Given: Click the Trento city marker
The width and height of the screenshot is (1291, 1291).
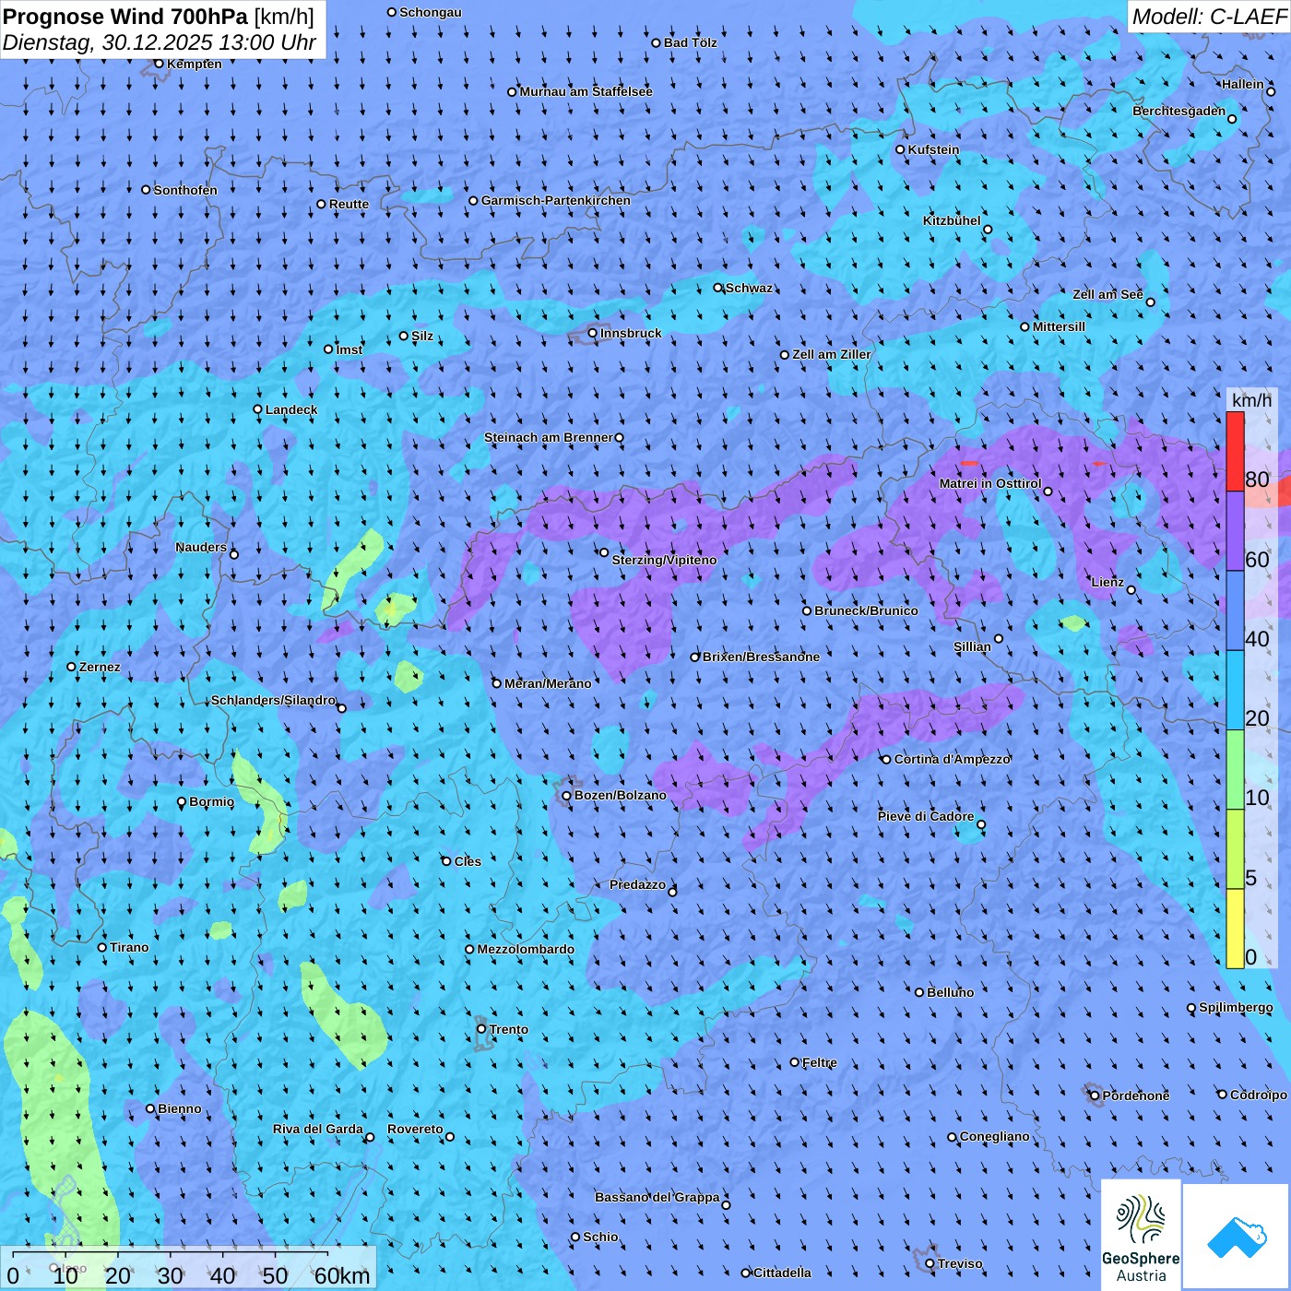Looking at the screenshot, I should 481,1029.
